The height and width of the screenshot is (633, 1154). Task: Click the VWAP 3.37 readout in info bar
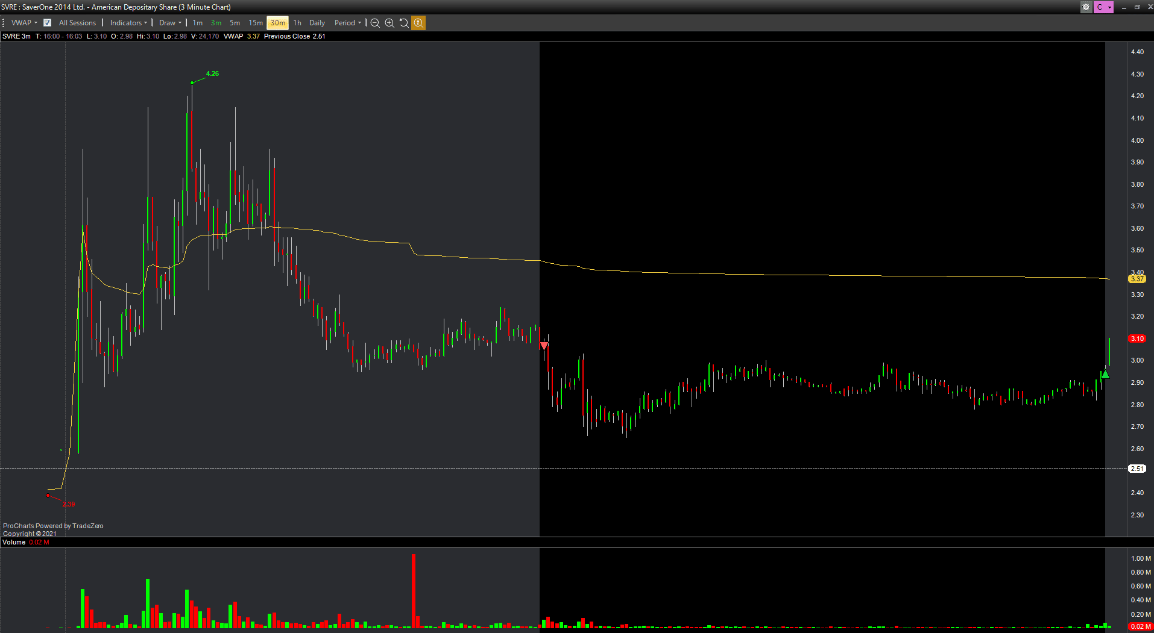click(x=242, y=36)
